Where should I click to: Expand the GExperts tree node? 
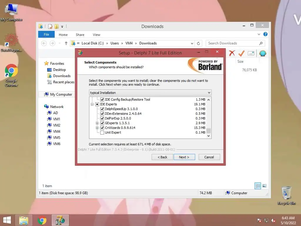pos(97,123)
